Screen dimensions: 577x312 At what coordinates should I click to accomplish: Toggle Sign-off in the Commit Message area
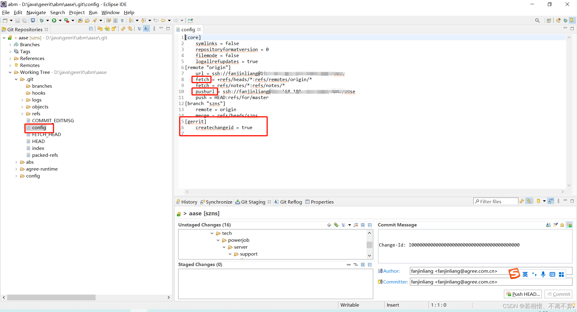pyautogui.click(x=555, y=225)
